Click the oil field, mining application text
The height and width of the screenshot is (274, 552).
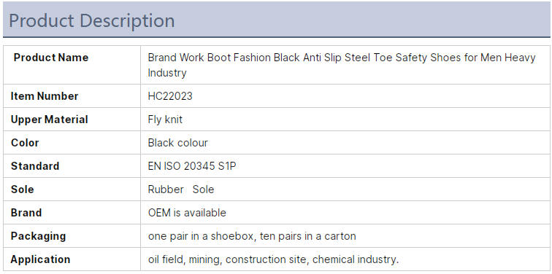[x=273, y=259]
